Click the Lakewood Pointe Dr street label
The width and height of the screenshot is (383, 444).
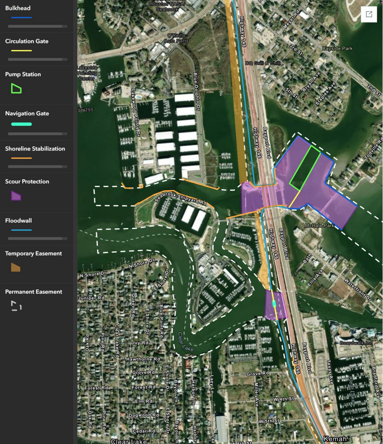136,113
